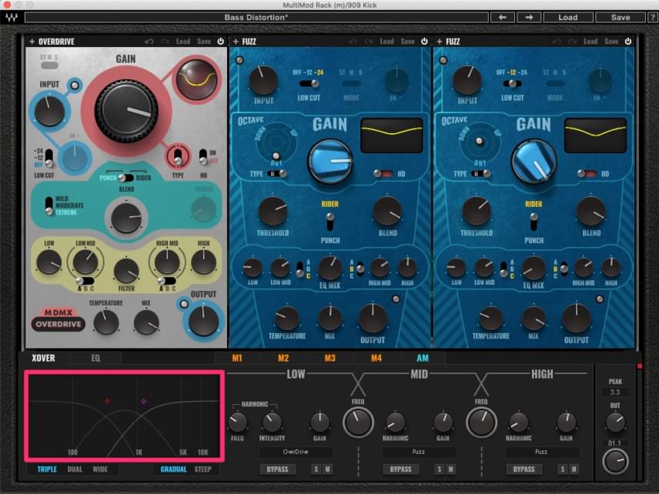Toggle the Overdrive HD switch
Image resolution: width=659 pixels, height=494 pixels.
pos(203,157)
